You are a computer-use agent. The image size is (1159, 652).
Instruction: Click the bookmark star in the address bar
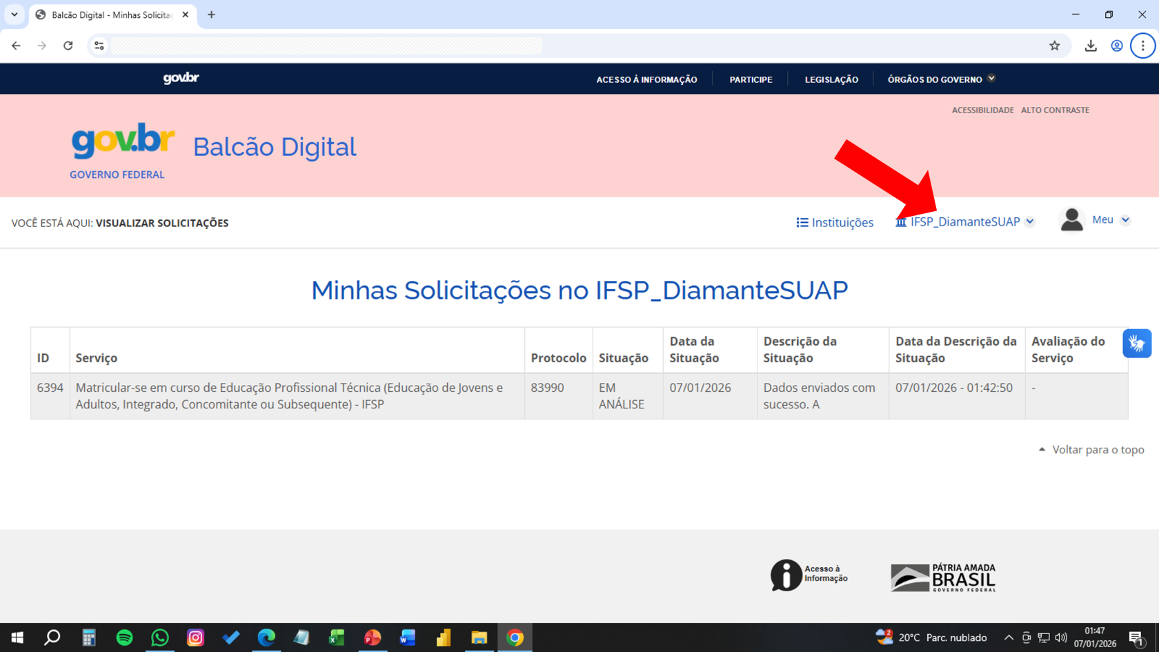click(1055, 46)
